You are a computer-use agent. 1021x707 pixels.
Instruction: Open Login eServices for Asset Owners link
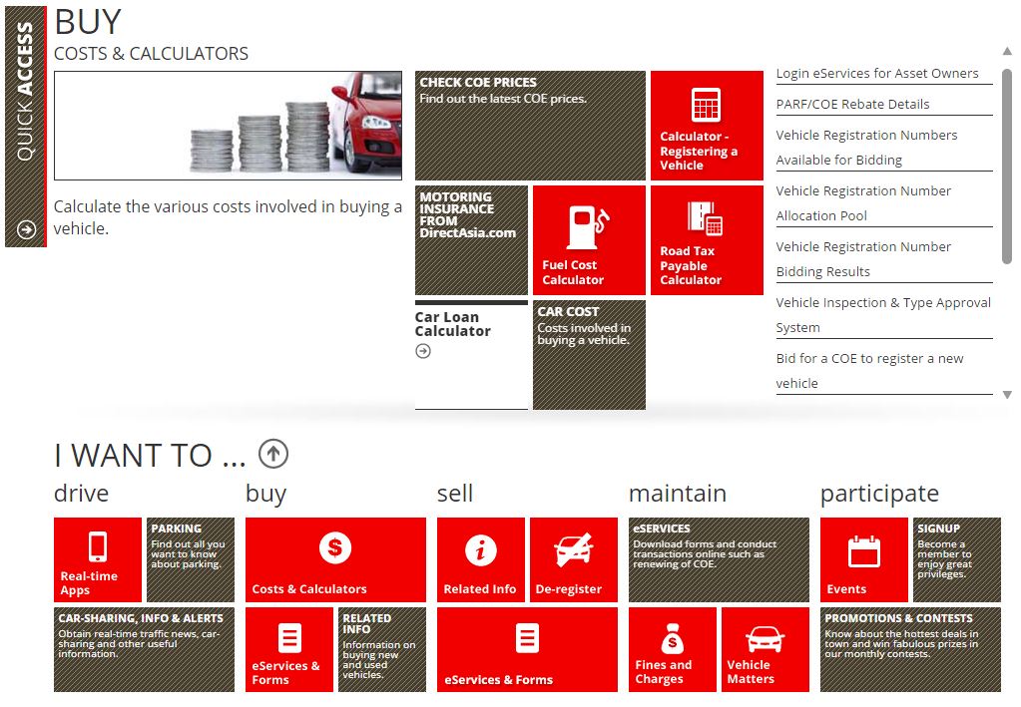877,74
